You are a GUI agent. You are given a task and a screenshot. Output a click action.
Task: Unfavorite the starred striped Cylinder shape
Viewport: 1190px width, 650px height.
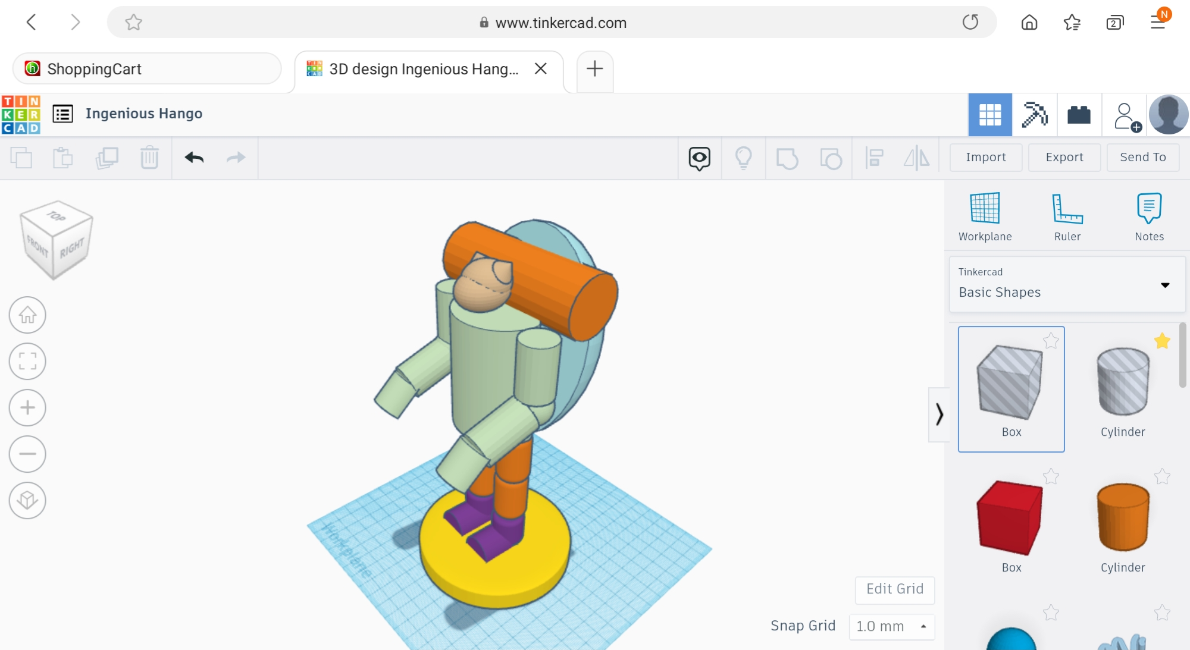(x=1162, y=341)
